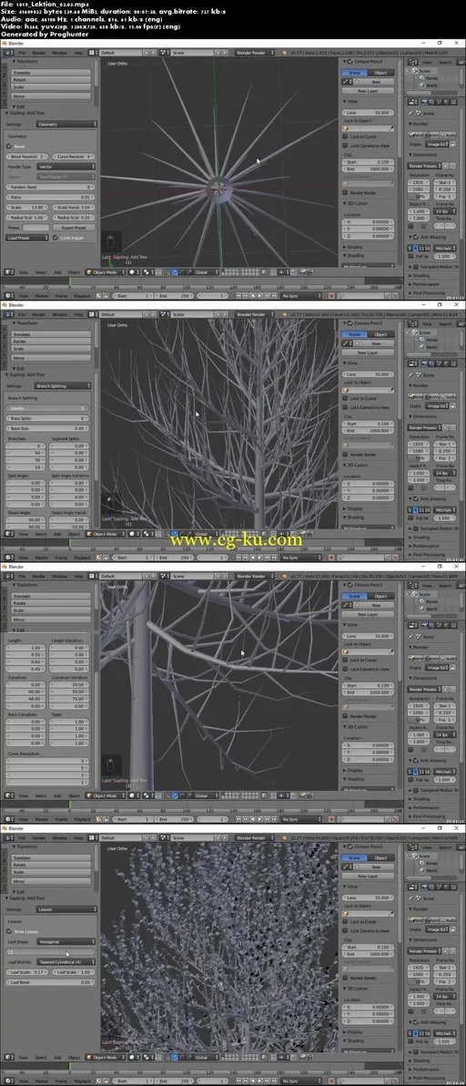
Task: Open Object Mode dropdown in Geometry frame
Action: coord(105,272)
